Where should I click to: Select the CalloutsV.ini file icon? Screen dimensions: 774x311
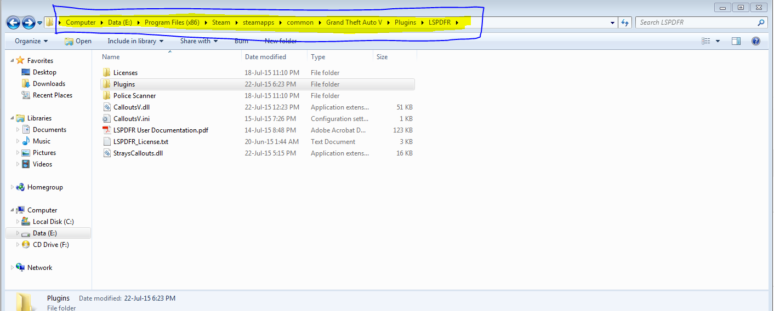point(107,119)
